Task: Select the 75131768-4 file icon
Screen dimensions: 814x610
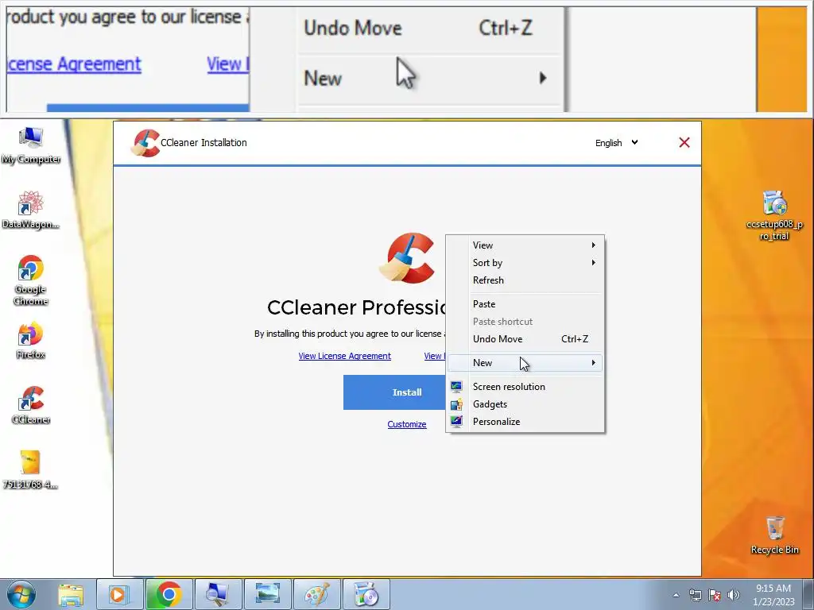Action: coord(30,470)
